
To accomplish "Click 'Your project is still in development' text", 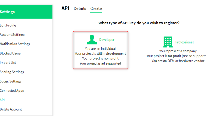I will click(x=100, y=53).
